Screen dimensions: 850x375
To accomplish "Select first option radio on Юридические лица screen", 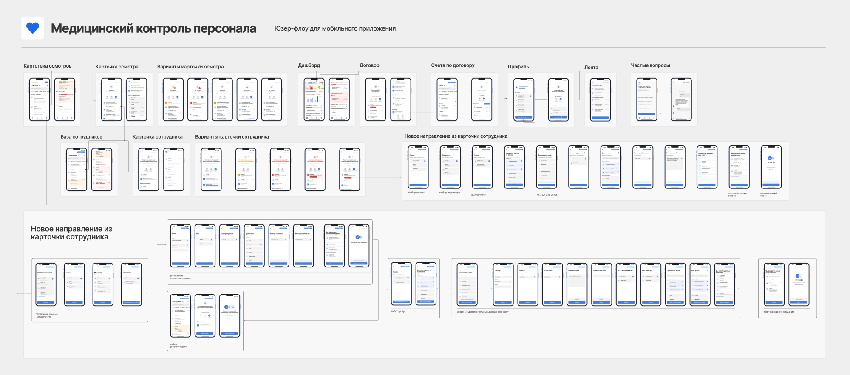I will click(53, 278).
